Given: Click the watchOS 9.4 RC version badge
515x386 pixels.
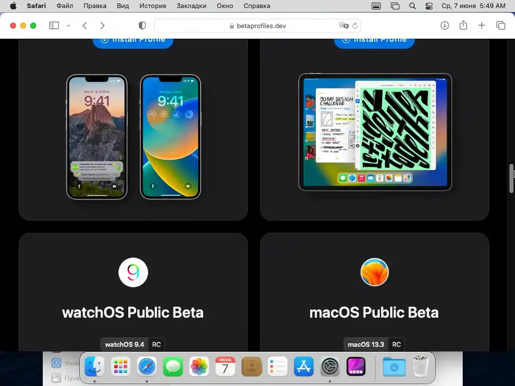Looking at the screenshot, I should pyautogui.click(x=133, y=344).
